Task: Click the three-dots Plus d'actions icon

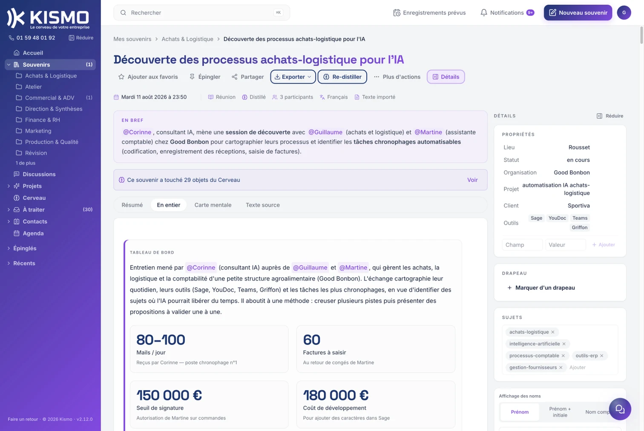Action: (377, 77)
